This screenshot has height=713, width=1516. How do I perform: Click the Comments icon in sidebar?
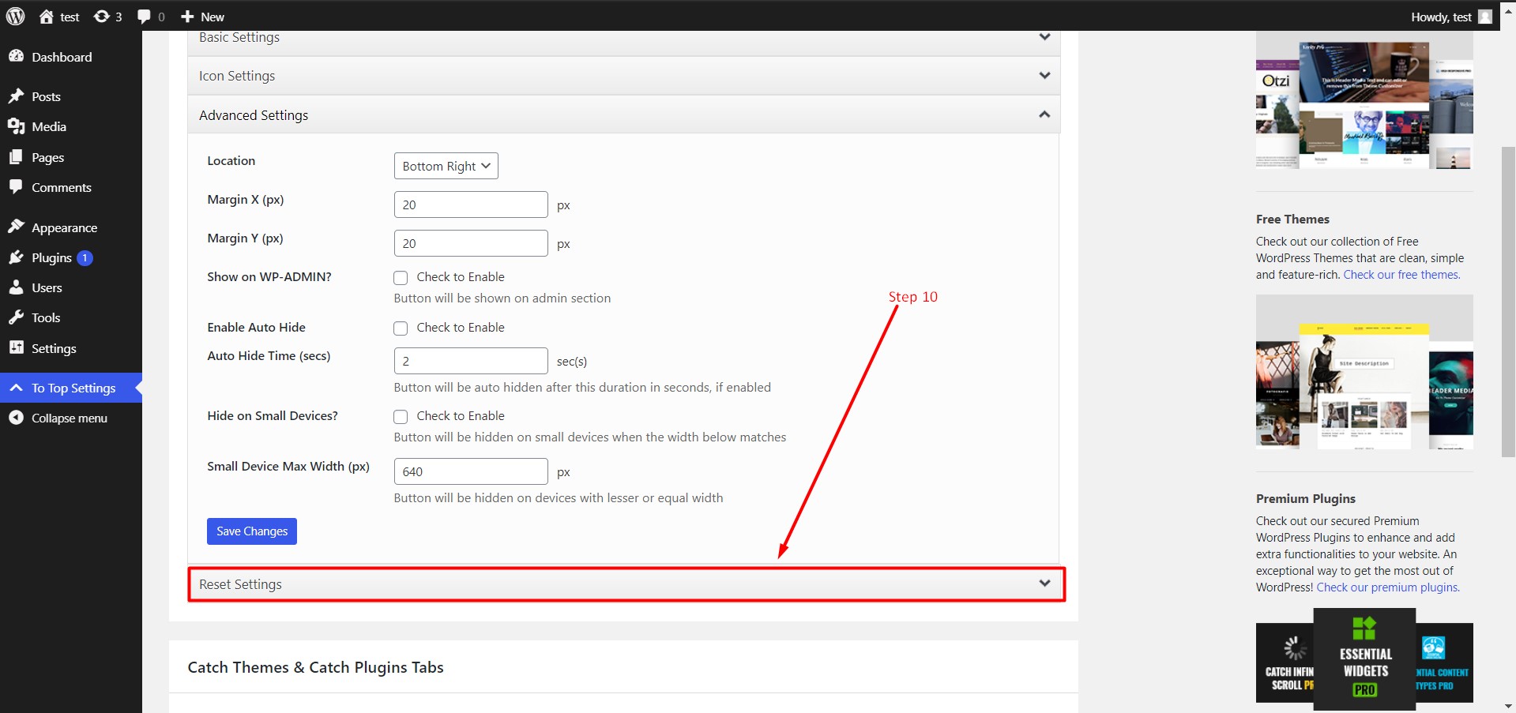(x=16, y=187)
